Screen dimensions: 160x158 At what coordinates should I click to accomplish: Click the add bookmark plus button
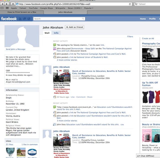click(x=13, y=4)
